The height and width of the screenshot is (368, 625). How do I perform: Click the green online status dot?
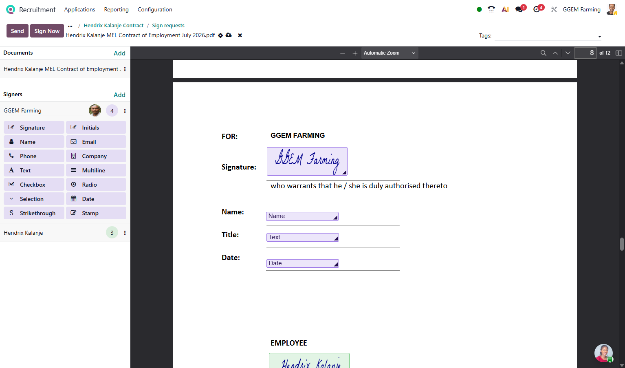pyautogui.click(x=479, y=9)
